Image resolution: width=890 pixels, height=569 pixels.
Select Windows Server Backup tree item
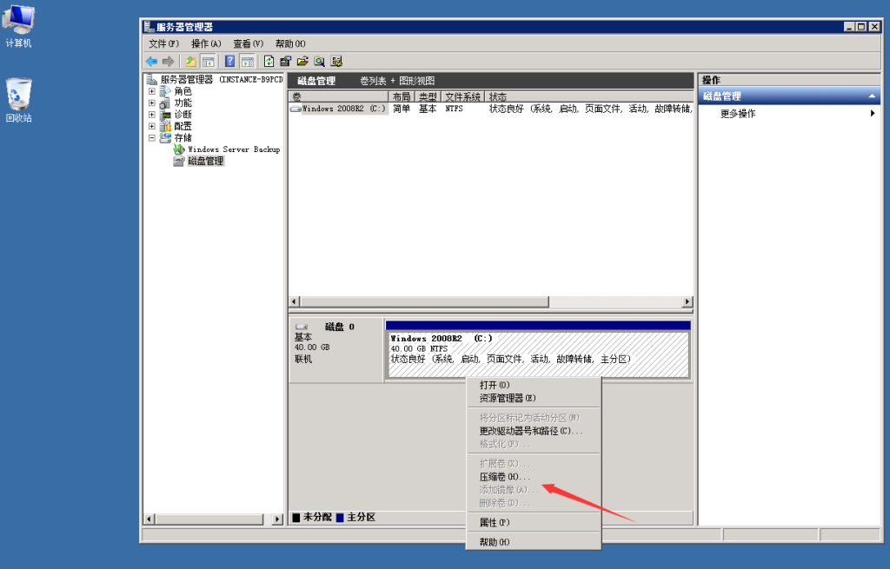(x=234, y=149)
